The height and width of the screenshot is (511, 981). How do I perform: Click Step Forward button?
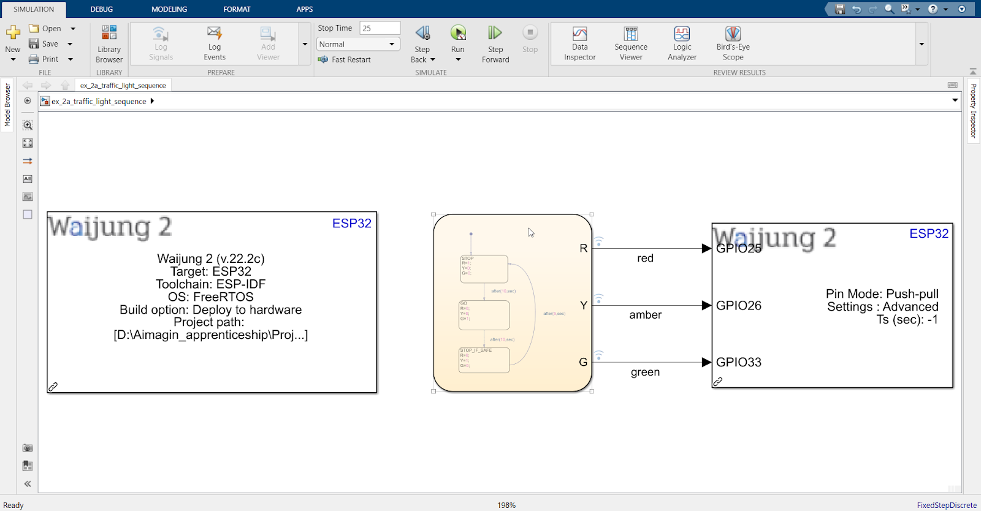(x=495, y=44)
